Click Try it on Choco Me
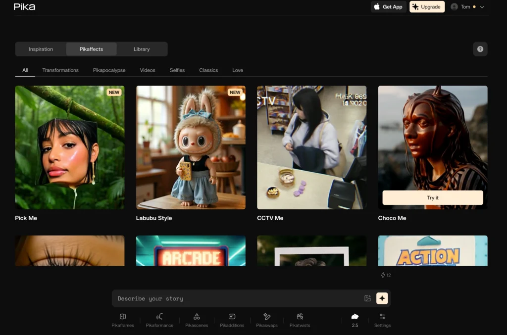 [x=433, y=197]
